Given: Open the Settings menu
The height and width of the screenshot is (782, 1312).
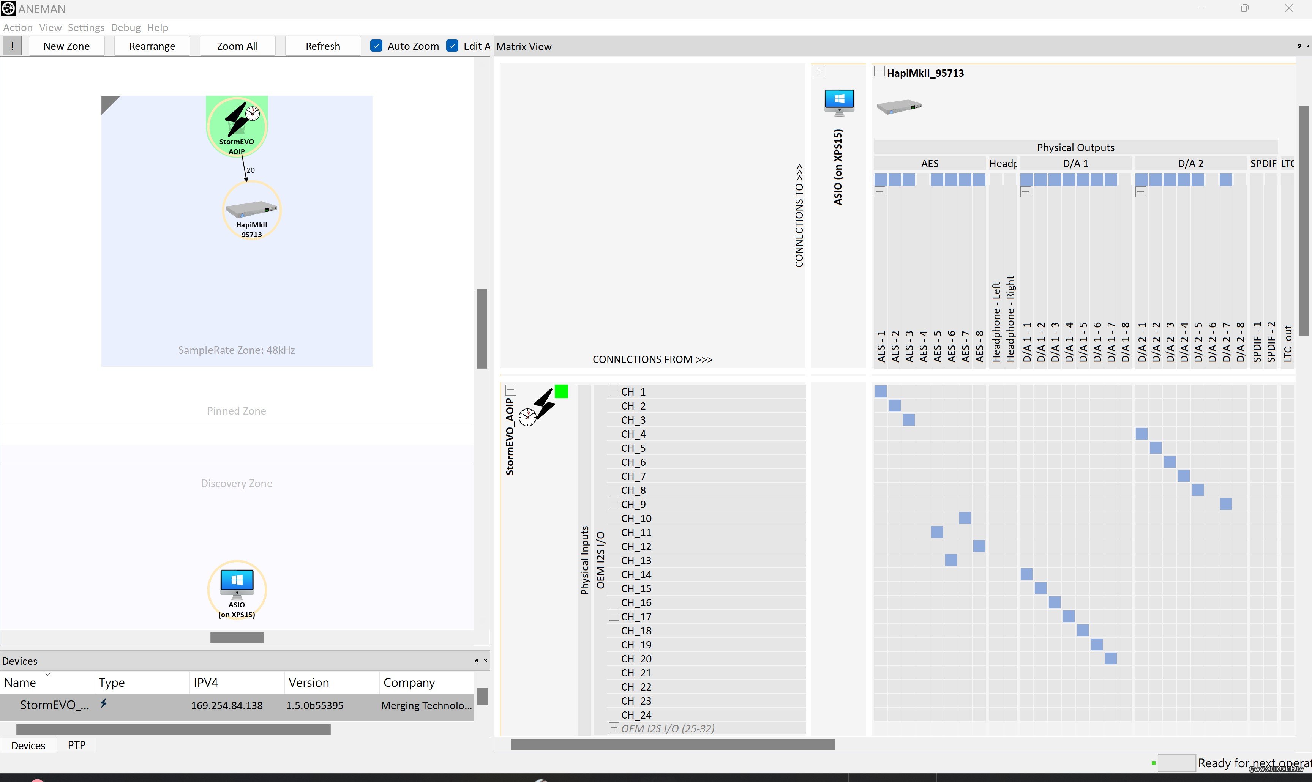Looking at the screenshot, I should coord(86,27).
